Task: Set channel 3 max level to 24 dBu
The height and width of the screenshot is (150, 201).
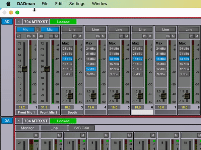Action: [68, 49]
